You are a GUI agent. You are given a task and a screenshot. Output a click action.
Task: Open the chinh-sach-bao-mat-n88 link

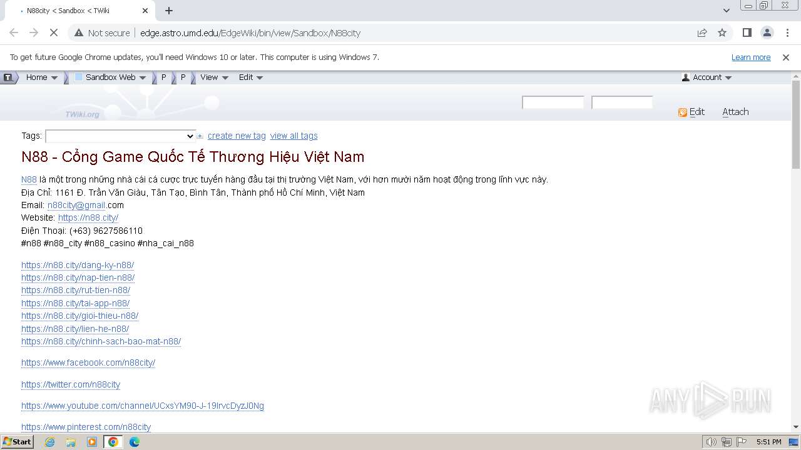click(x=101, y=341)
